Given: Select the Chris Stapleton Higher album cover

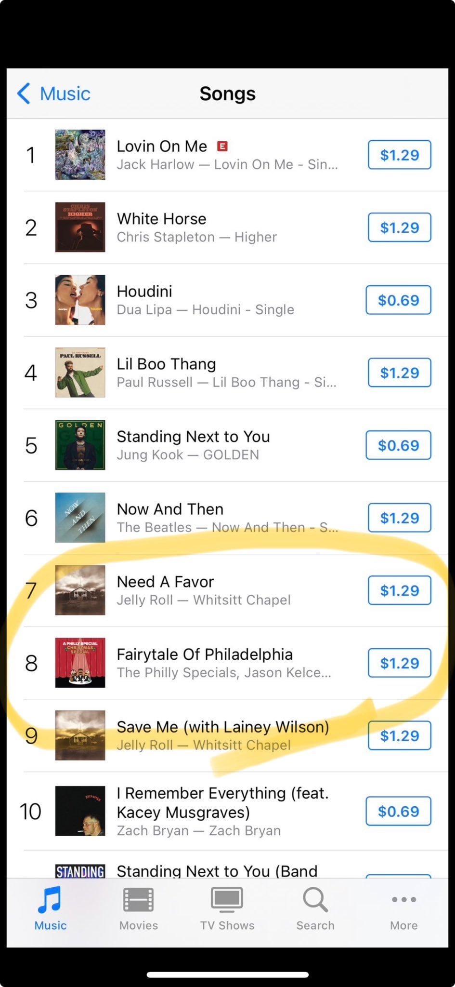Looking at the screenshot, I should (80, 227).
